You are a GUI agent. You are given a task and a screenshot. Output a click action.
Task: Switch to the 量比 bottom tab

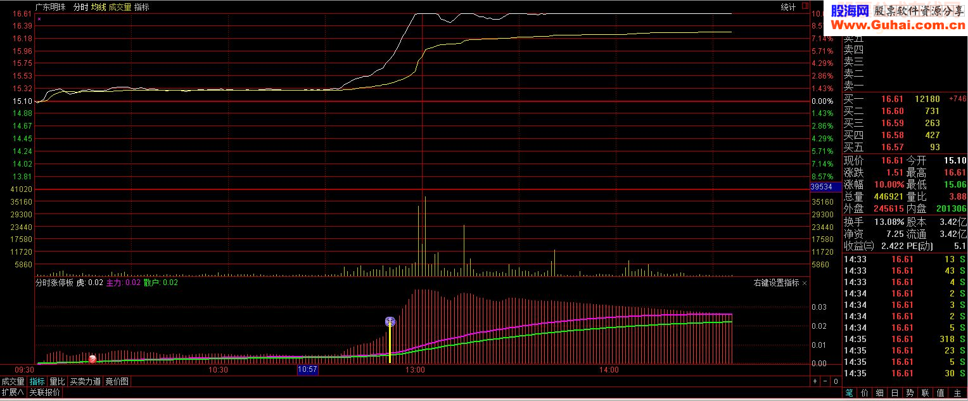click(x=57, y=381)
